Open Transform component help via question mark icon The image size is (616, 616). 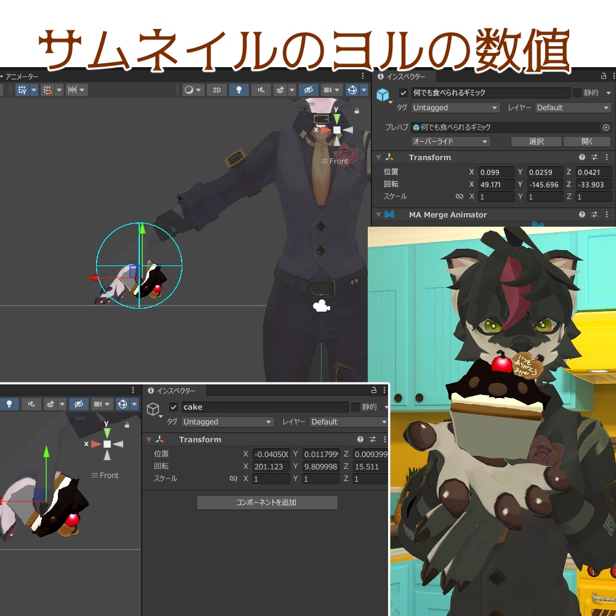click(x=582, y=157)
